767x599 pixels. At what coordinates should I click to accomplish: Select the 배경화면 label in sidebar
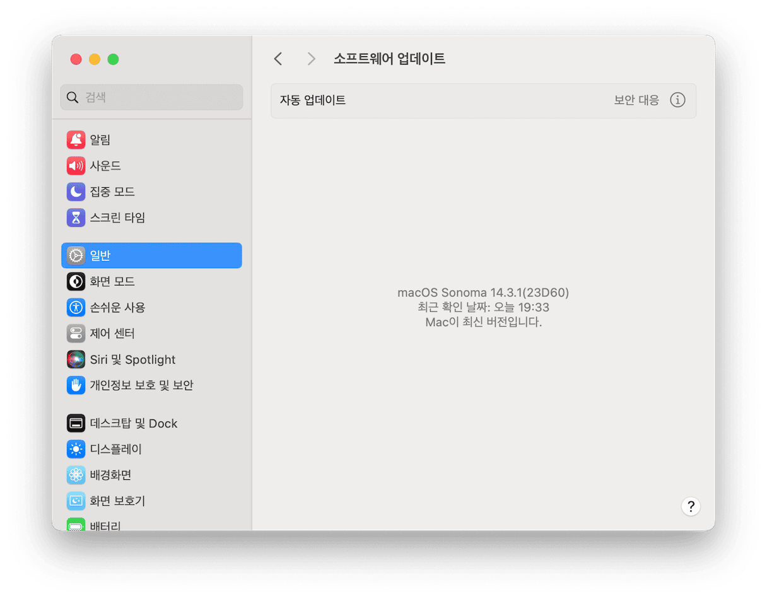point(110,475)
